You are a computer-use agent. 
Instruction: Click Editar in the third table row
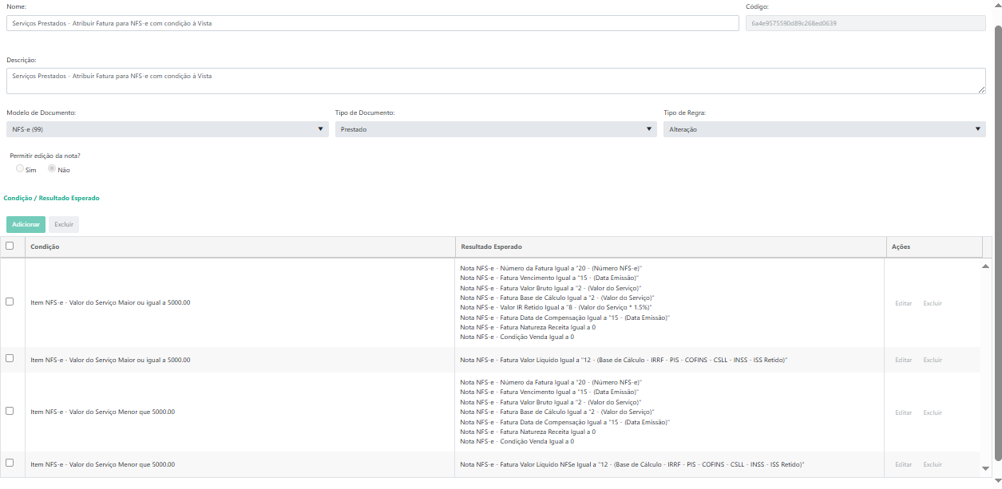coord(904,412)
